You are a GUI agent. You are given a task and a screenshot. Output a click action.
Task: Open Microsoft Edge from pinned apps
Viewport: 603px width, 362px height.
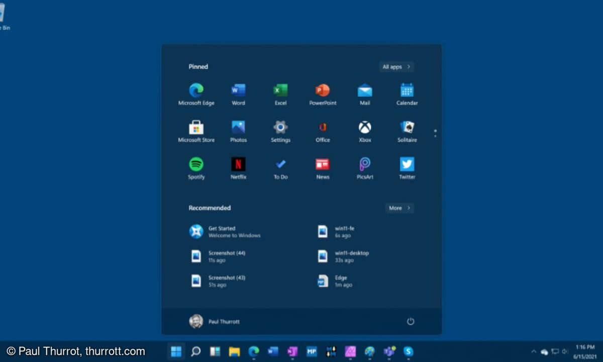pos(196,95)
